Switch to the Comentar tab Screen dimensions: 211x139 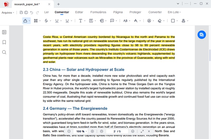[x=62, y=12]
